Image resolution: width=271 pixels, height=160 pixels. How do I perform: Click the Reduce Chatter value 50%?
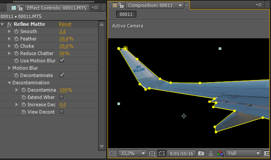64,53
